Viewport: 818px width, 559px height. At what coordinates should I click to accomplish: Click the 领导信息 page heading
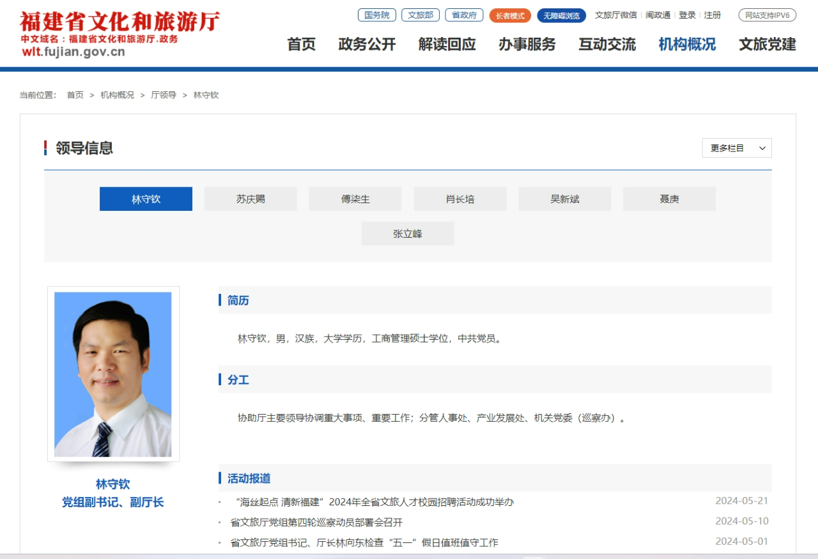[x=84, y=148]
